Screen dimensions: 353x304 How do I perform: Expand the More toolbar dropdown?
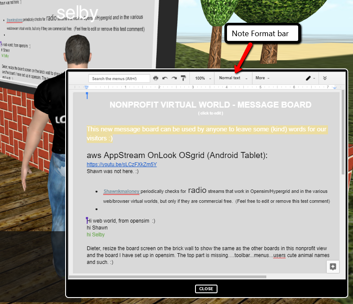pos(262,78)
